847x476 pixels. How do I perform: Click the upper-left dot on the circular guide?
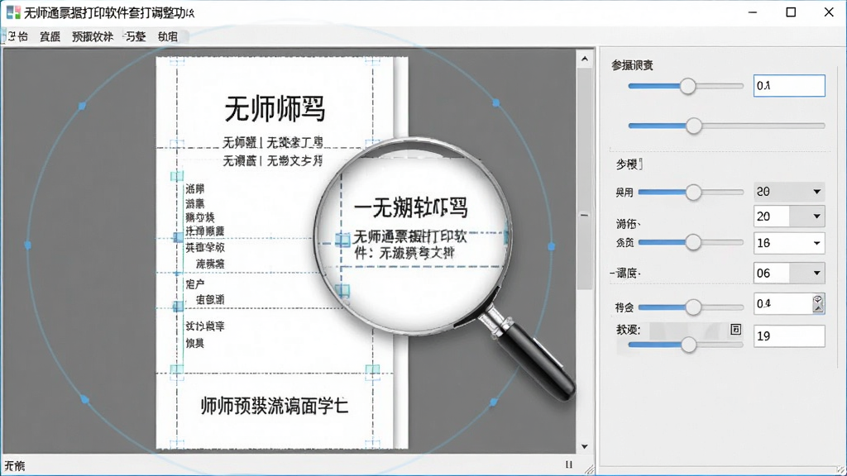coord(82,106)
